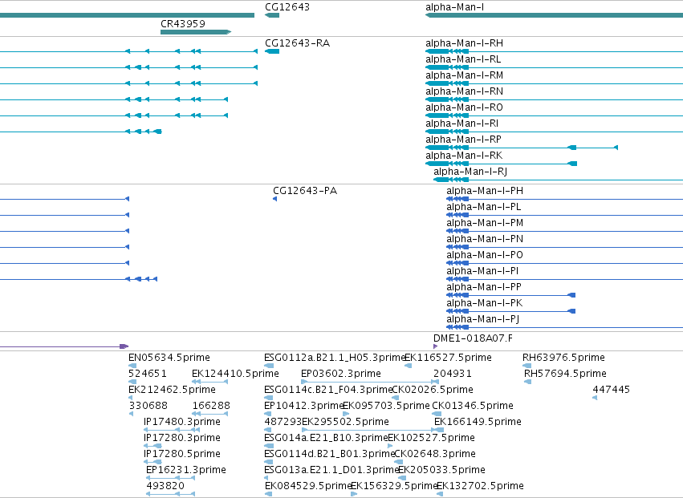Select transcript alpha-Man-I-RI
Screen dimensions: 683x498
click(461, 123)
